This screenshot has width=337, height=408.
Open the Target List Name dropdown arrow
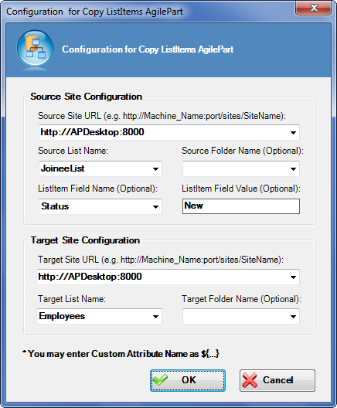[x=155, y=317]
